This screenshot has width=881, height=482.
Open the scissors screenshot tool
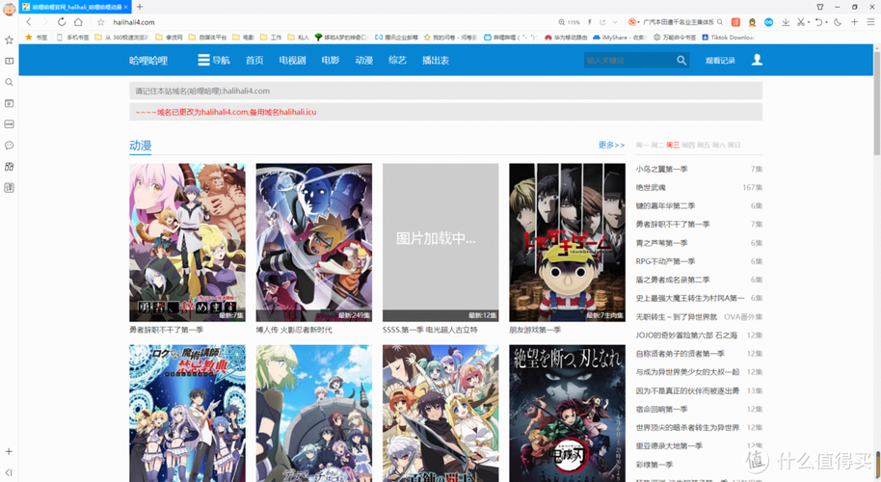click(800, 22)
